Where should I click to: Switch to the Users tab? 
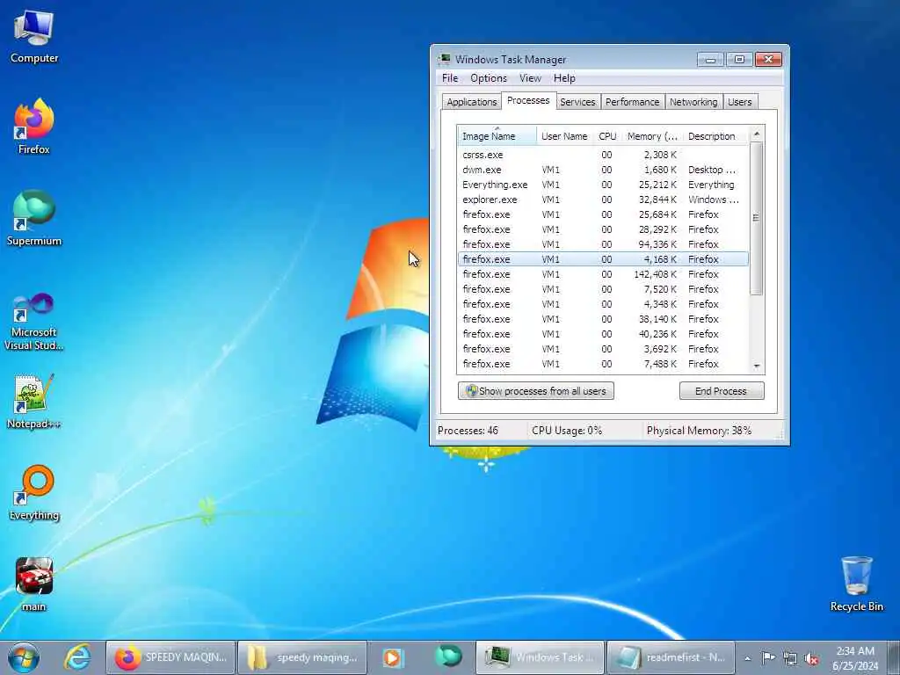click(739, 102)
